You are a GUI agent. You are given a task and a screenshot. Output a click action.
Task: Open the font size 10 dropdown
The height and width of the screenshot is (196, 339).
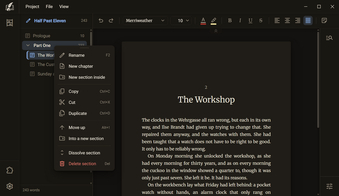pyautogui.click(x=181, y=20)
